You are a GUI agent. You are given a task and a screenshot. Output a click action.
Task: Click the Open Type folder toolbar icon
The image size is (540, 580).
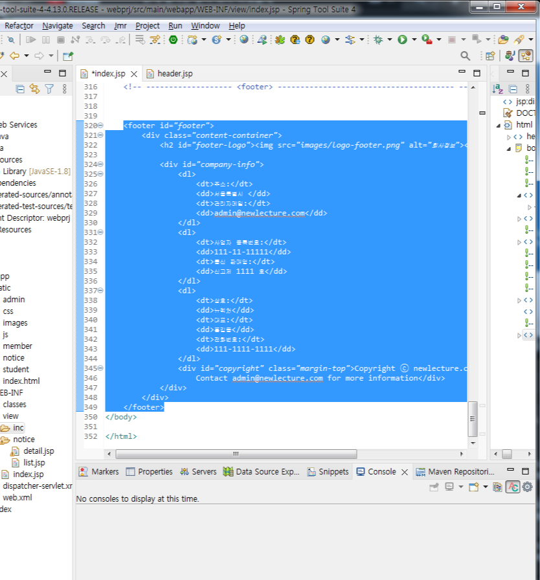(503, 39)
